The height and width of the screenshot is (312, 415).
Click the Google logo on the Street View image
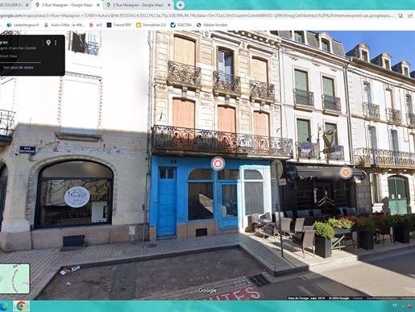click(207, 290)
